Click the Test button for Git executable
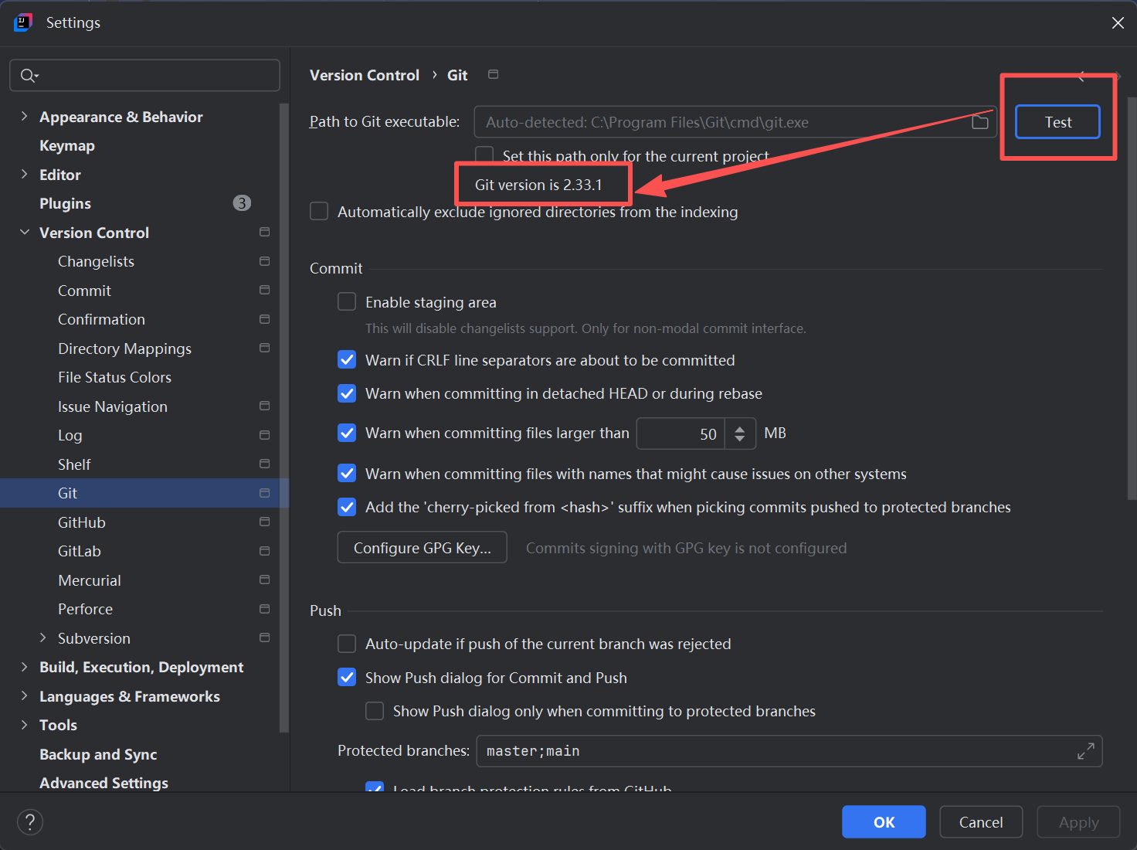 point(1057,122)
